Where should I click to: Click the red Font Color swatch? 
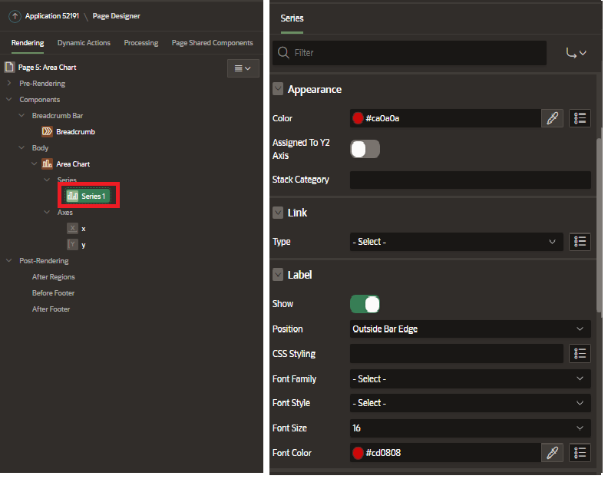[x=358, y=453]
